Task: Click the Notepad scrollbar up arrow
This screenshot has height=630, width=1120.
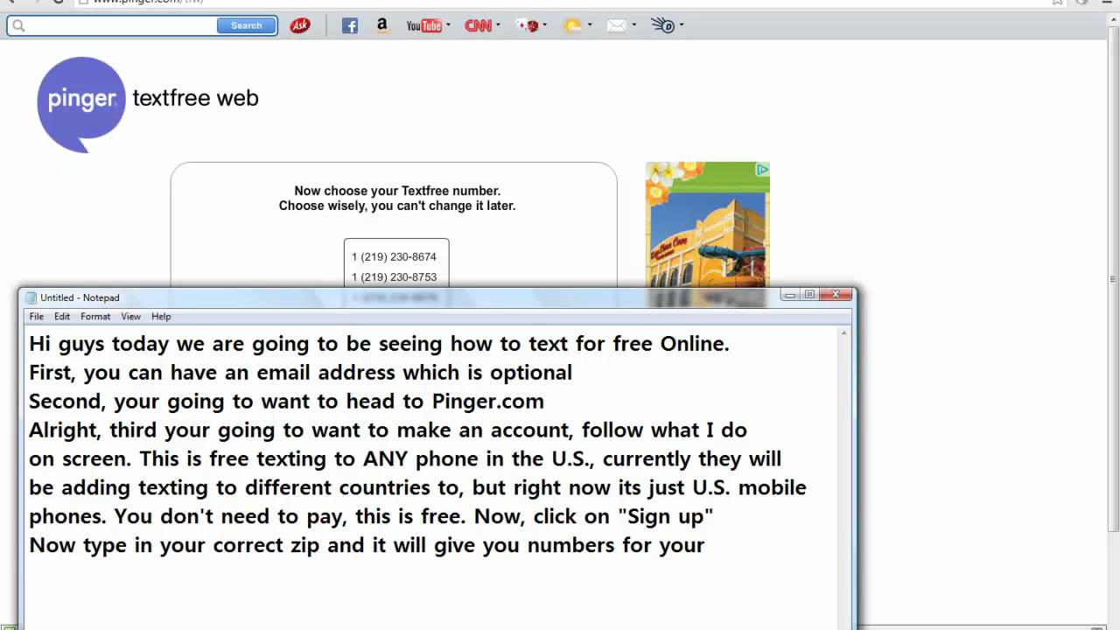Action: pos(844,333)
